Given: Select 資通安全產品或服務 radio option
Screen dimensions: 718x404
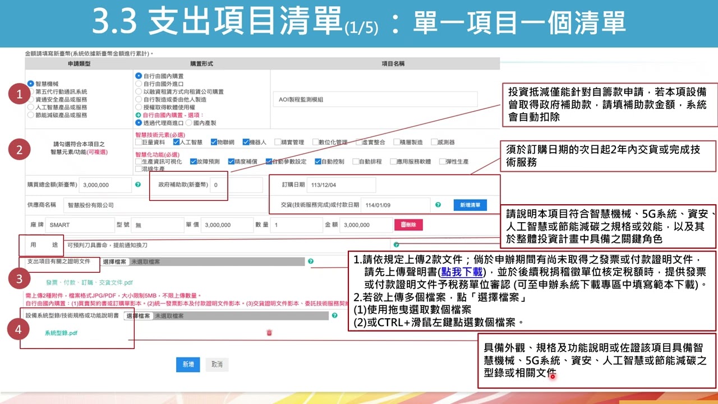Looking at the screenshot, I should (30, 99).
